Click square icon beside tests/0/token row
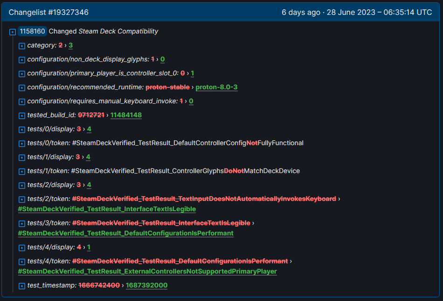The height and width of the screenshot is (301, 443). pyautogui.click(x=22, y=143)
